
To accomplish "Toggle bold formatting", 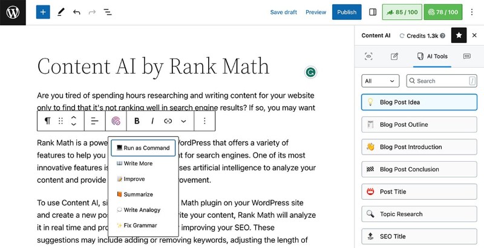I will 137,121.
